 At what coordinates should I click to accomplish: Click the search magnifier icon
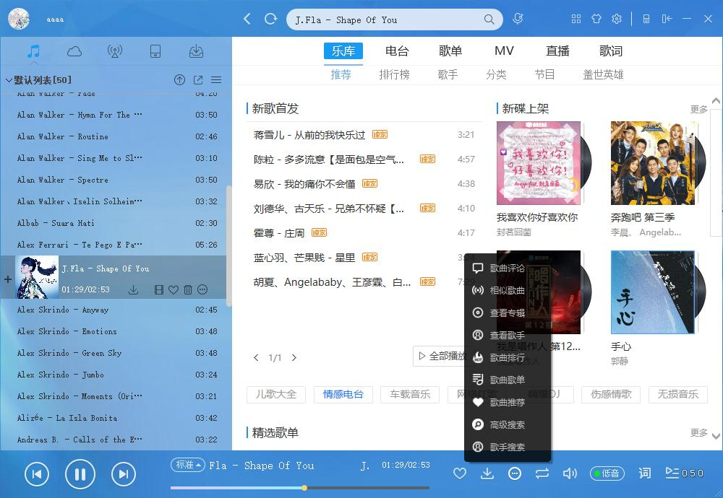tap(489, 19)
